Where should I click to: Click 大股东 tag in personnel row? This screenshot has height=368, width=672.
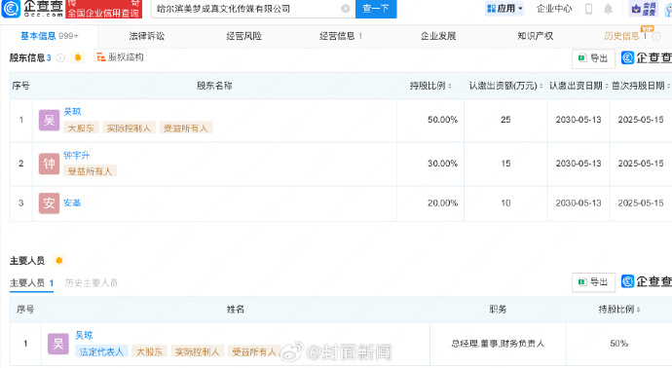click(150, 351)
